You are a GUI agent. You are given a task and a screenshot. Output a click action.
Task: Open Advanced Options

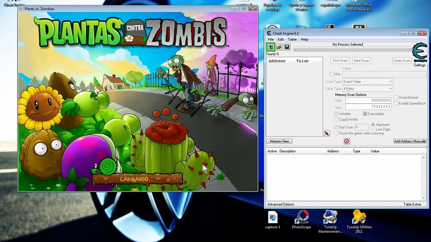(280, 205)
